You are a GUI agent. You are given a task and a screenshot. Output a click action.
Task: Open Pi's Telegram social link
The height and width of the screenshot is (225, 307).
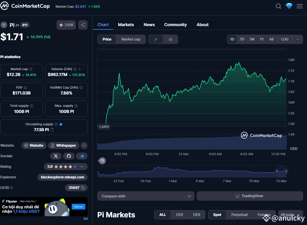pyautogui.click(x=82, y=156)
